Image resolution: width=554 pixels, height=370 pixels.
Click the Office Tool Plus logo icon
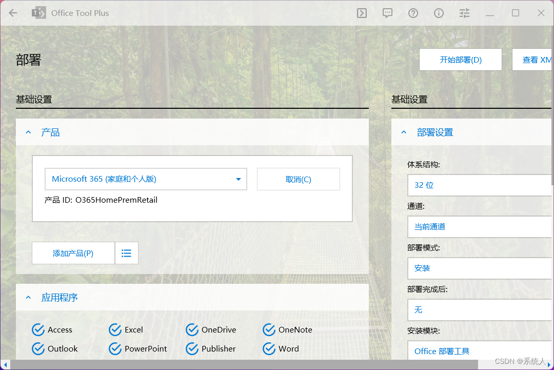click(39, 13)
